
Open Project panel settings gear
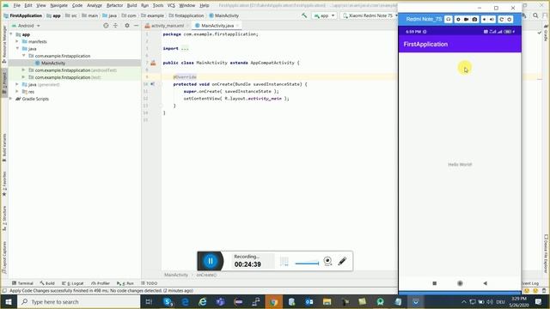(x=127, y=26)
